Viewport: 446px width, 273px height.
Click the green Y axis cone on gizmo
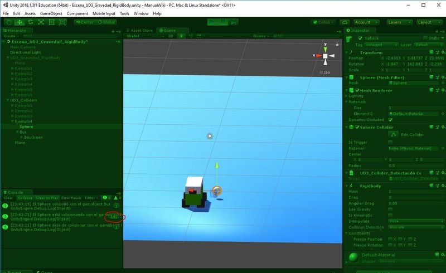(325, 50)
